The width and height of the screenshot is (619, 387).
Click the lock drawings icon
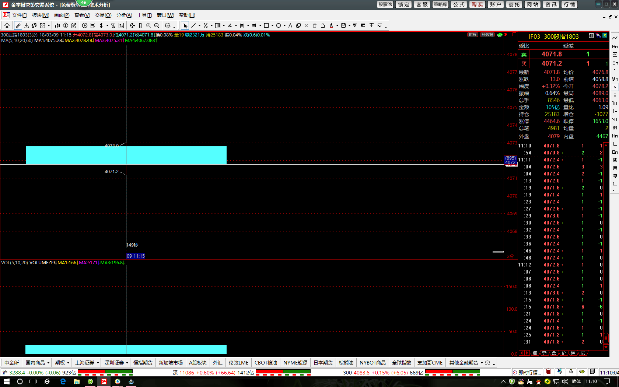323,25
